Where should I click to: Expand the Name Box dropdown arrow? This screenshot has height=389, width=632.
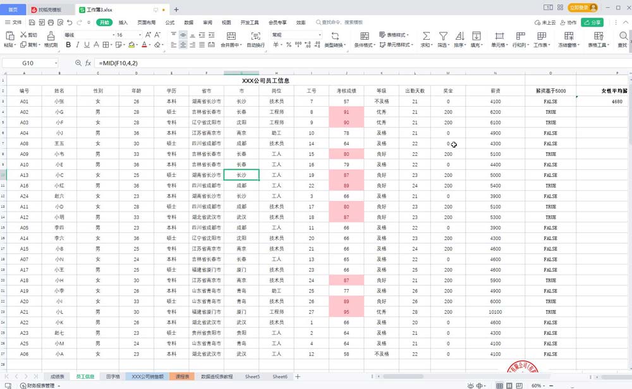coord(56,63)
